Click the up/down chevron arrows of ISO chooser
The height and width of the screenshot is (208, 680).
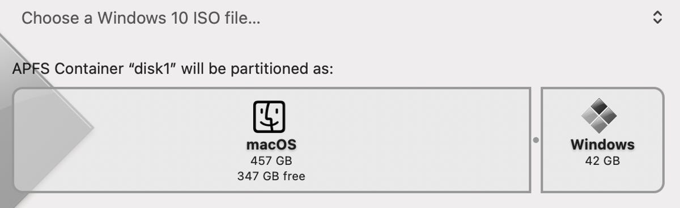click(657, 18)
